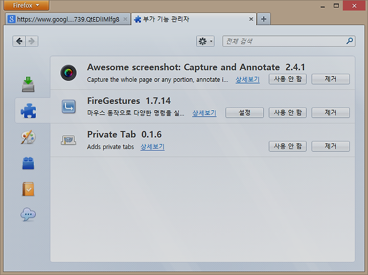
Task: Open the Plugins lego brick category
Action: (28, 163)
